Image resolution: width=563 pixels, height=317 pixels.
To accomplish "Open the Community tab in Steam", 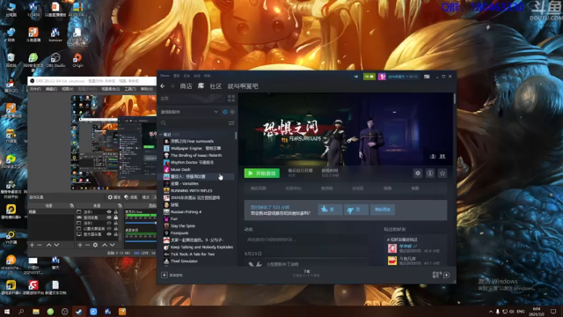I will click(x=216, y=86).
